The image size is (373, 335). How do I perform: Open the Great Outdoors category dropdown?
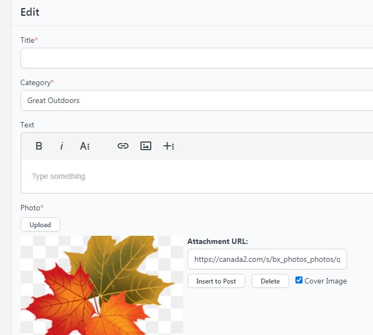(196, 100)
